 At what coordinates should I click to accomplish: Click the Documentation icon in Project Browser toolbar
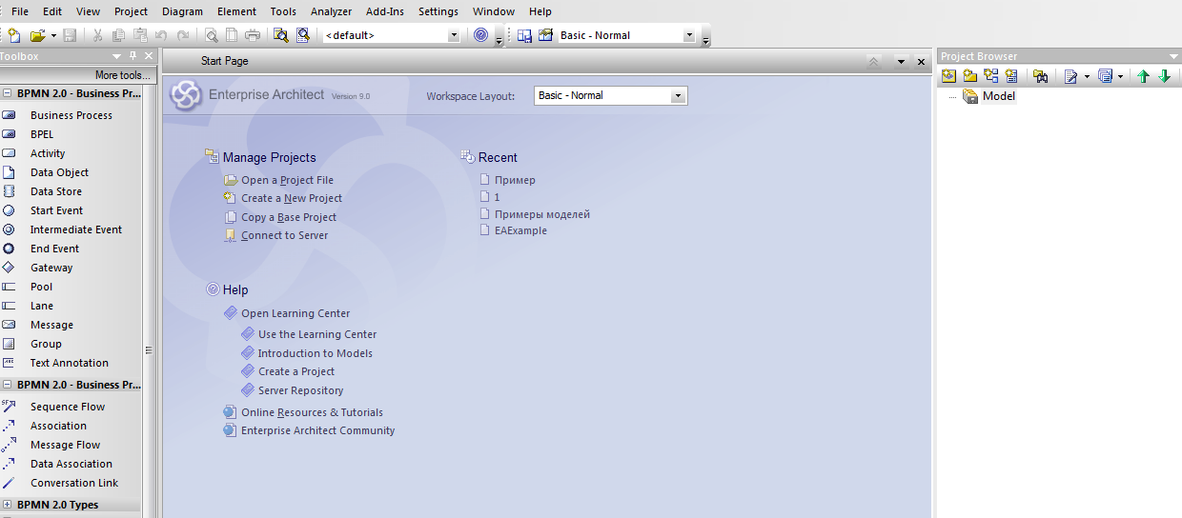click(x=1070, y=76)
